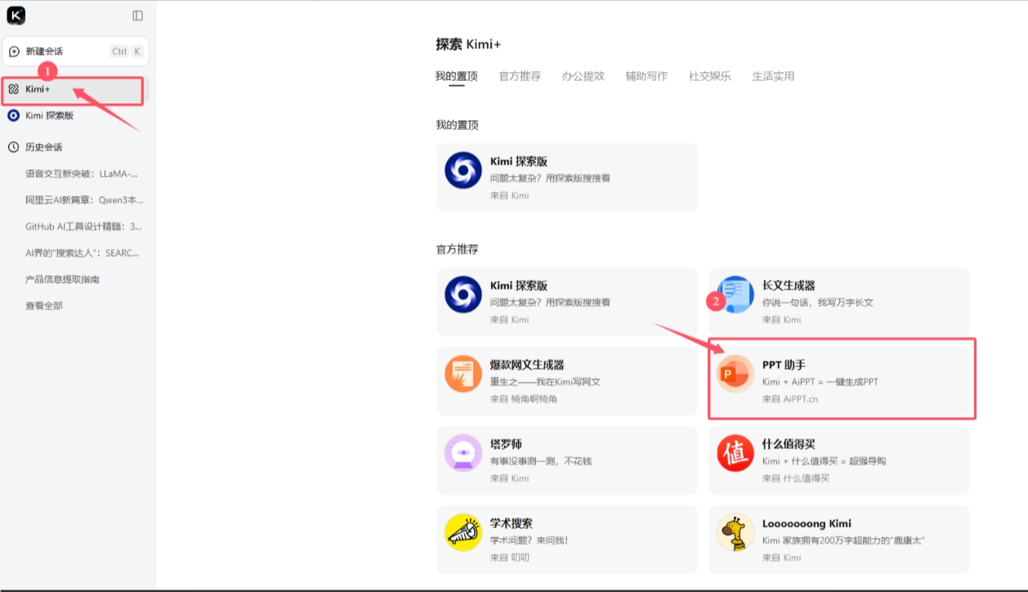Click the 什么值得买 card title
Screen dimensions: 1028x592
[x=789, y=444]
